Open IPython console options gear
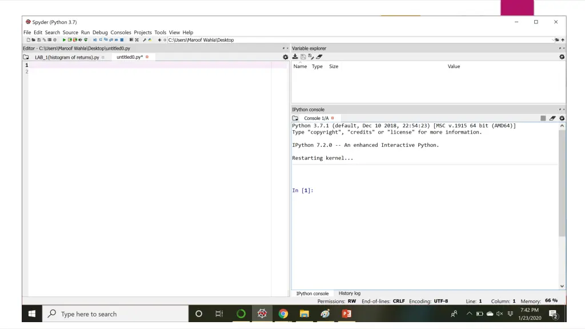 point(562,118)
